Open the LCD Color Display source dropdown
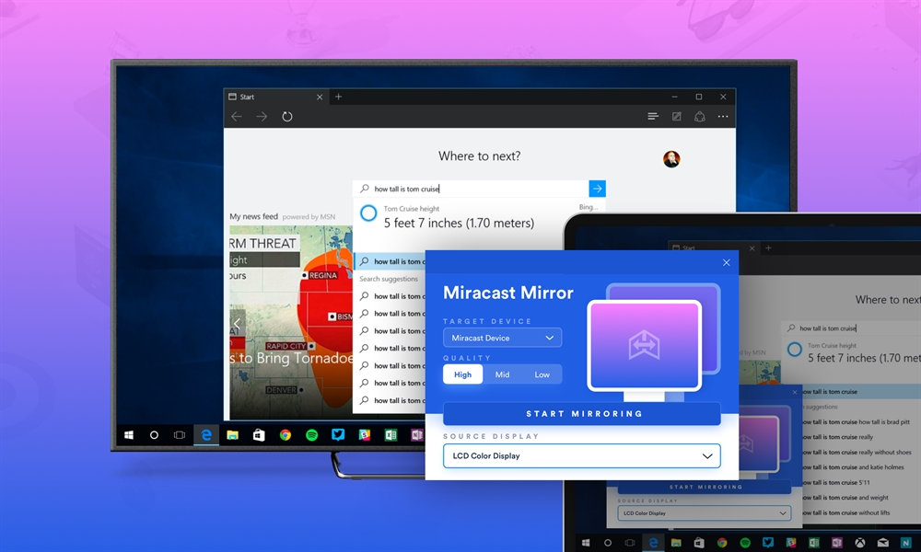 pyautogui.click(x=581, y=455)
